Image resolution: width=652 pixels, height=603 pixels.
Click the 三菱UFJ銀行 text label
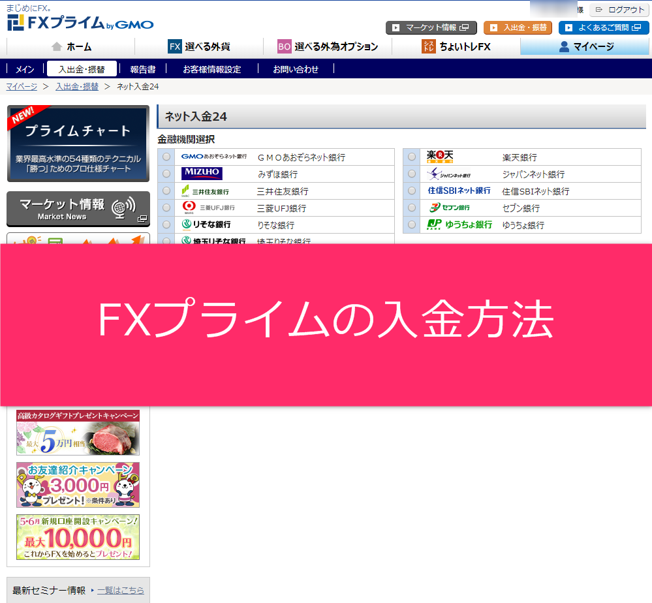[x=281, y=208]
